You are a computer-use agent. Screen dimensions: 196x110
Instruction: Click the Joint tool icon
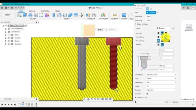[x=93, y=15]
